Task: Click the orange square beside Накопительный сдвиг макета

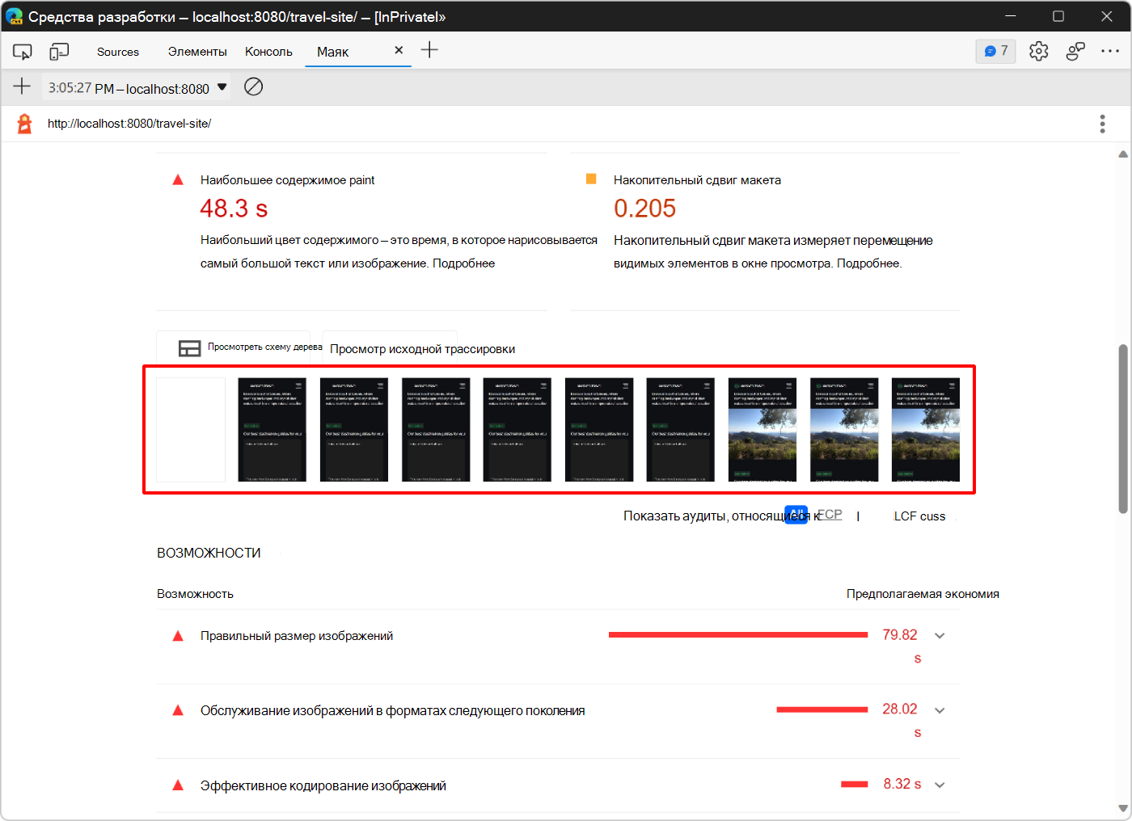Action: coord(591,179)
